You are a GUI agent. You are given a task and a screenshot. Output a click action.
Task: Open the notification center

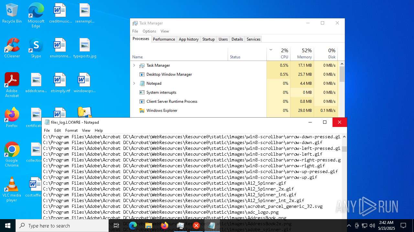[x=403, y=226]
